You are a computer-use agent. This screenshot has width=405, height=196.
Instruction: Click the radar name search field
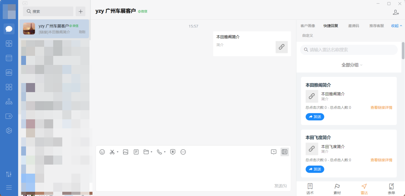(x=349, y=50)
